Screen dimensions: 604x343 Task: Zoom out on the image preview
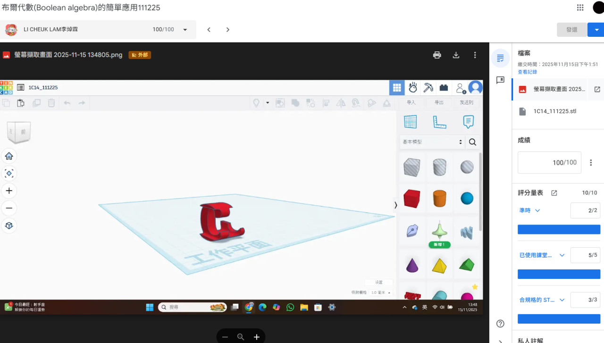225,337
